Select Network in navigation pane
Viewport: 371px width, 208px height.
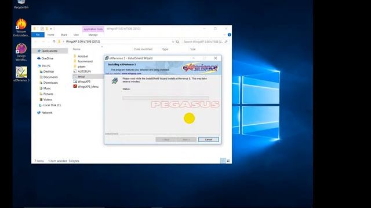pyautogui.click(x=47, y=113)
